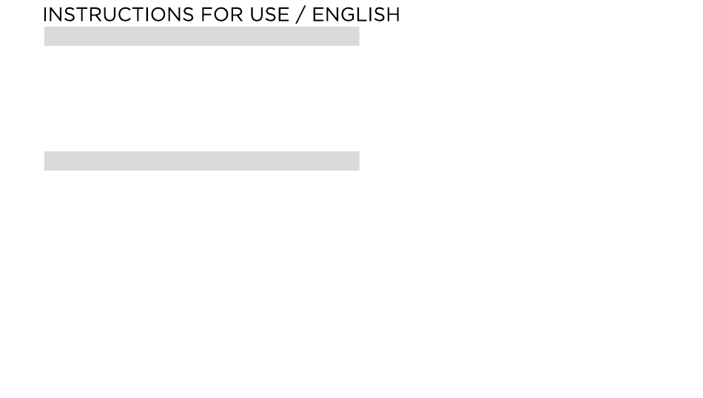Click the word INSTRUCTIONS in the heading

[x=118, y=15]
